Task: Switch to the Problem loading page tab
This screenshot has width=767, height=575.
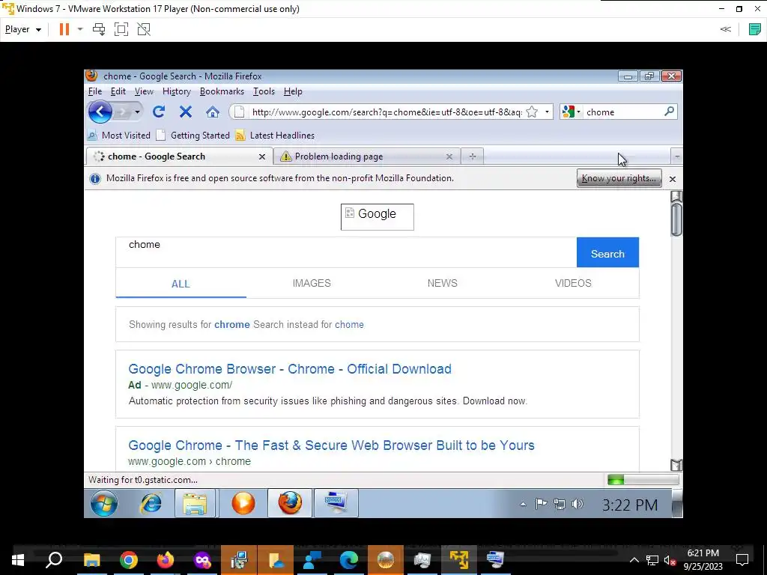Action: [x=367, y=156]
